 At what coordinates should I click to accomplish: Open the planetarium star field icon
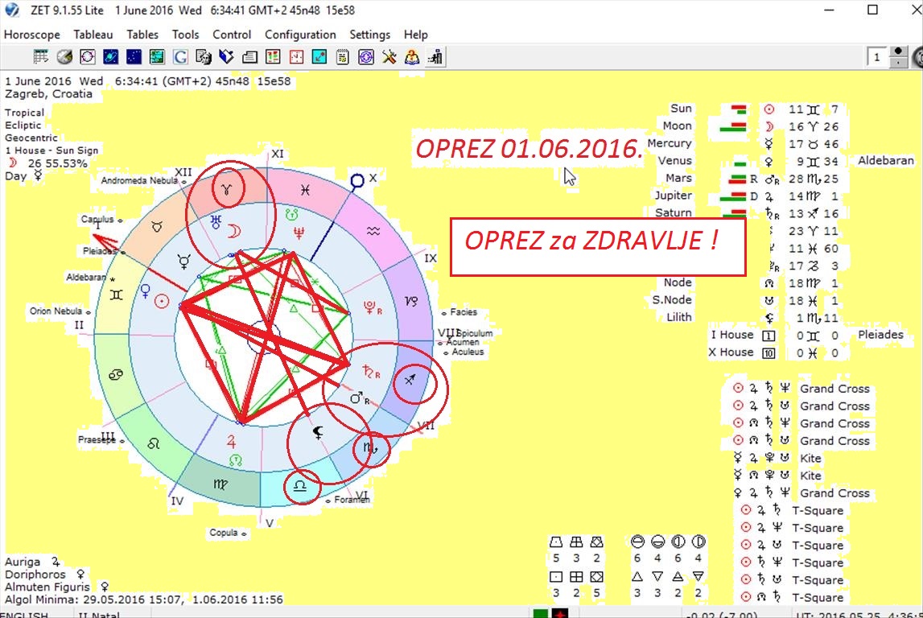click(x=134, y=57)
